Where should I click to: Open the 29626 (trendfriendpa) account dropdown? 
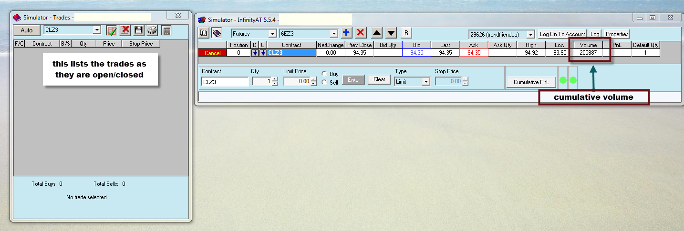click(530, 34)
